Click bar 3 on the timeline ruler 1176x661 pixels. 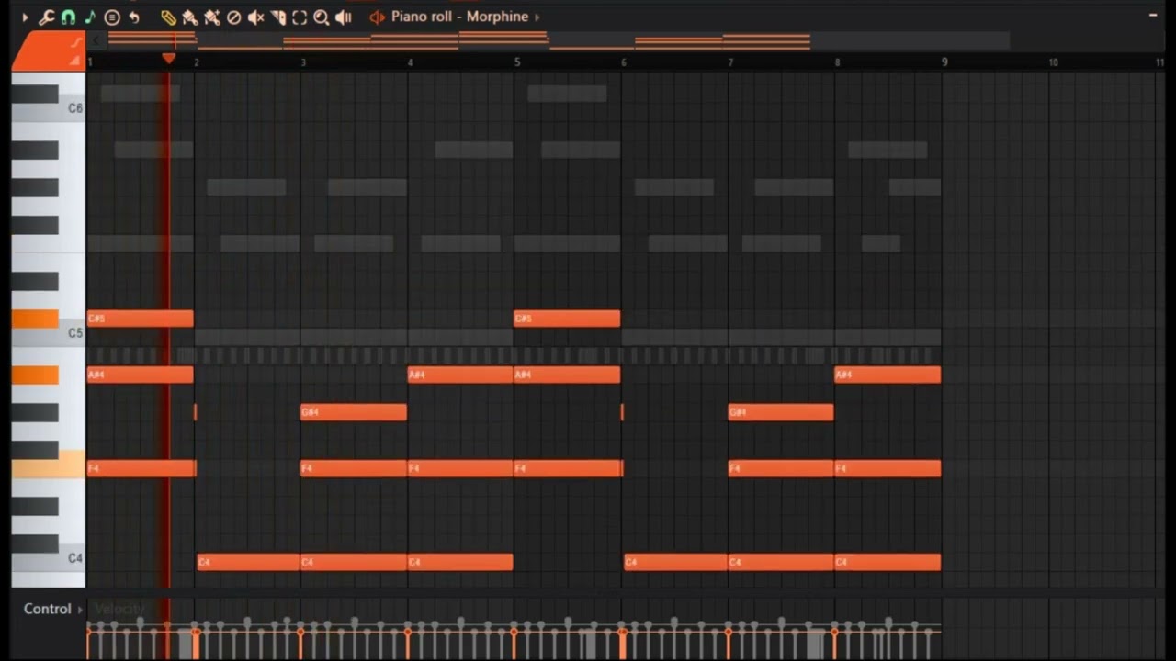[303, 62]
